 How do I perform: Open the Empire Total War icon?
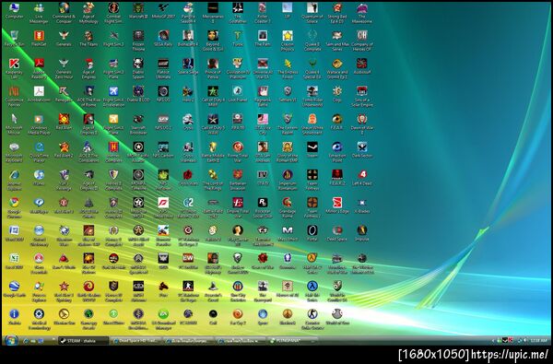point(238,207)
